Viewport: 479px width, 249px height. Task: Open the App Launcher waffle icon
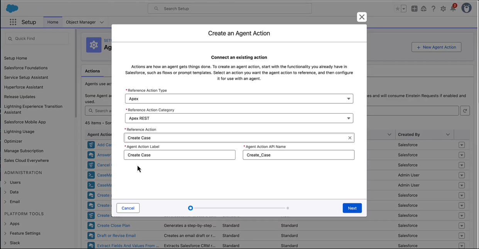point(13,22)
